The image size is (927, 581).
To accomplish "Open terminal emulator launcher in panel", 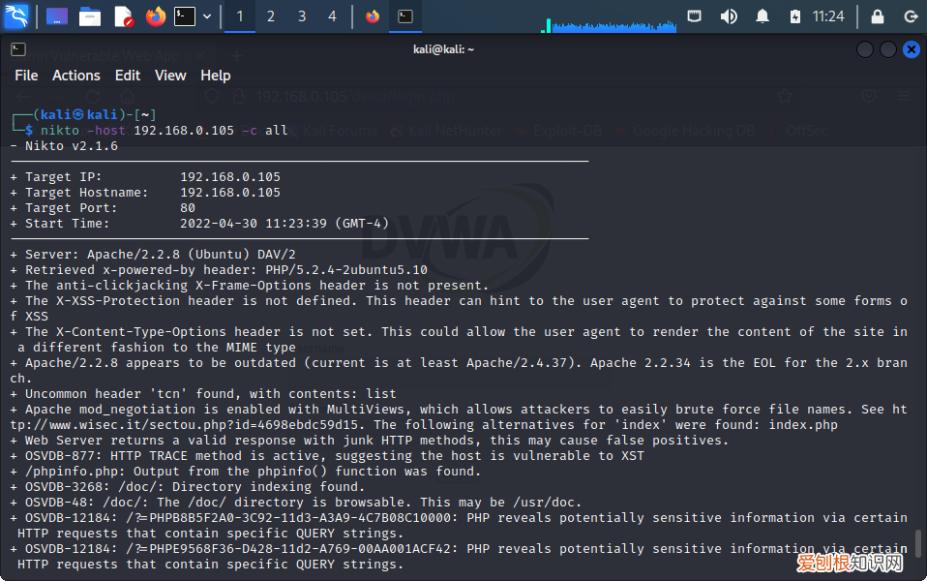I will coord(185,16).
